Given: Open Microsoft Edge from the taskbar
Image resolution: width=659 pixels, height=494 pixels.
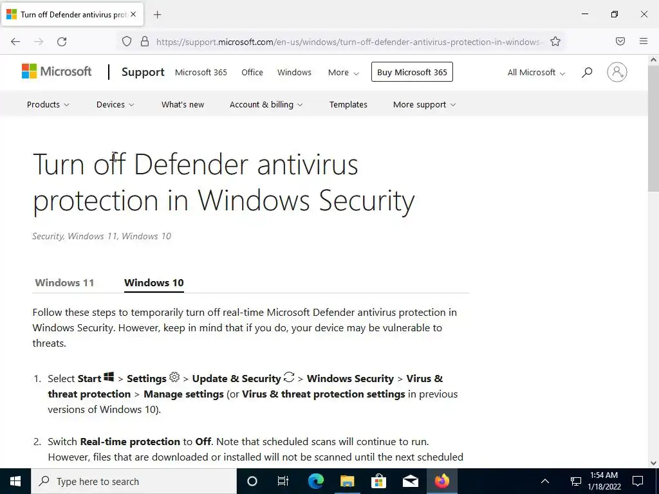Looking at the screenshot, I should point(315,481).
